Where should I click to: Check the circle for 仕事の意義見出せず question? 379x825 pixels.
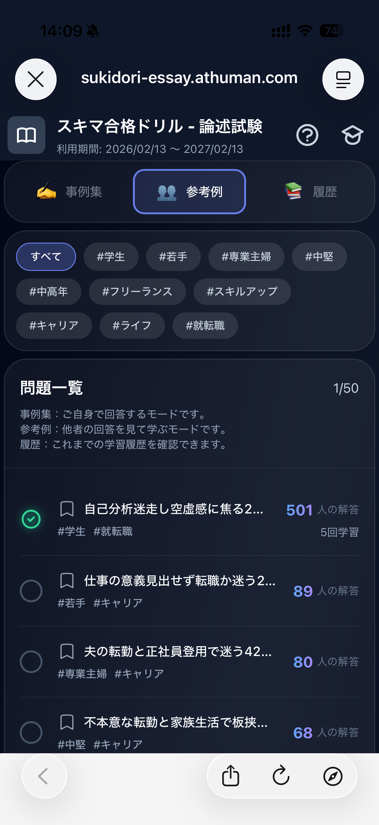tap(31, 591)
